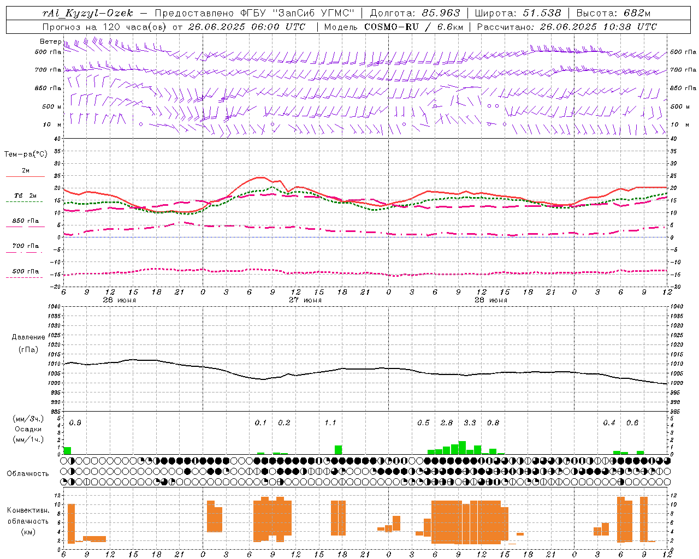
Task: Click the (мм/1ч.) unit label
Action: click(28, 439)
